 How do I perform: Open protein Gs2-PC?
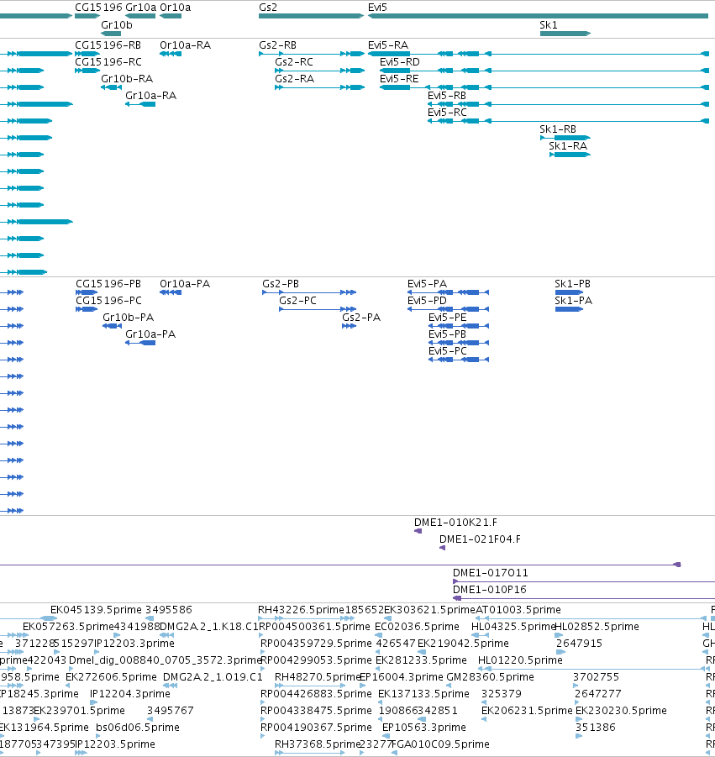(x=298, y=301)
